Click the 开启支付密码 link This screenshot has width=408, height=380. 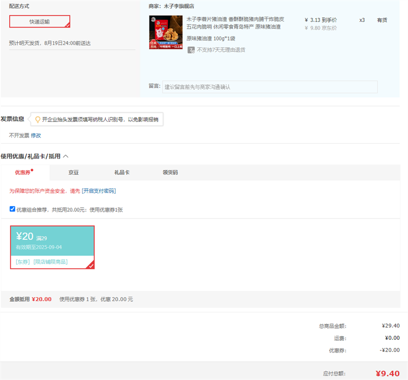coord(99,191)
